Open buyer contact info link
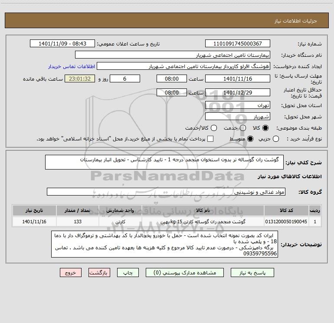Viewport: 334px width, 323px height. [72, 66]
